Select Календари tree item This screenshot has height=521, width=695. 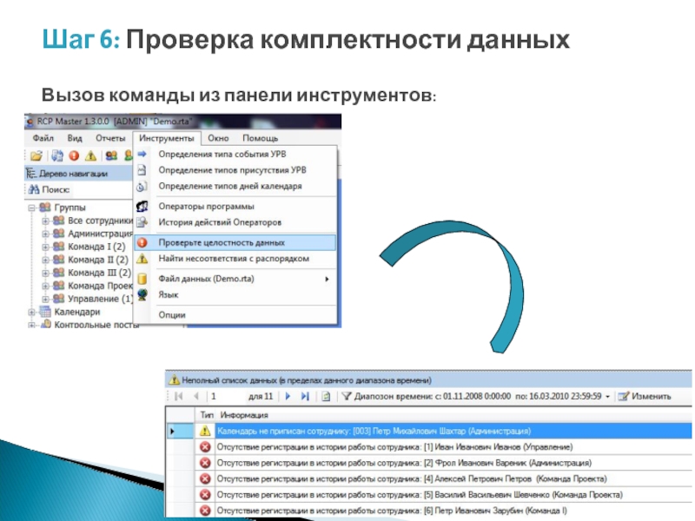pos(77,312)
